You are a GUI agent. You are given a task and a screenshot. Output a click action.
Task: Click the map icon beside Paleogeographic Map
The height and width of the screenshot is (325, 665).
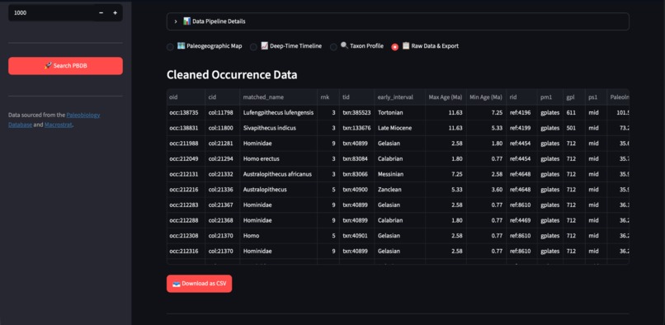181,46
